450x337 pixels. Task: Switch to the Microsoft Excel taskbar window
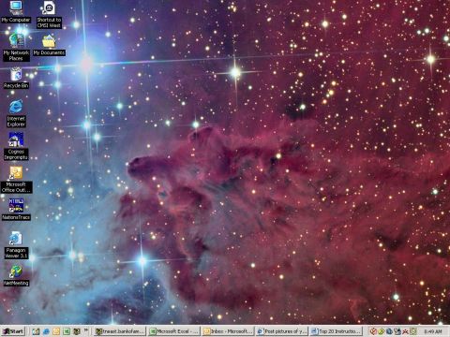[x=173, y=331]
